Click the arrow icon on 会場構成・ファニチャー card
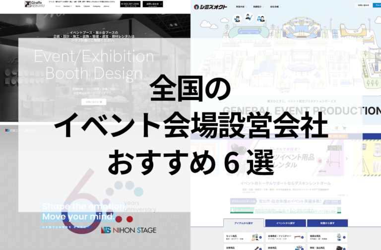381x250 pixels. coord(302,238)
